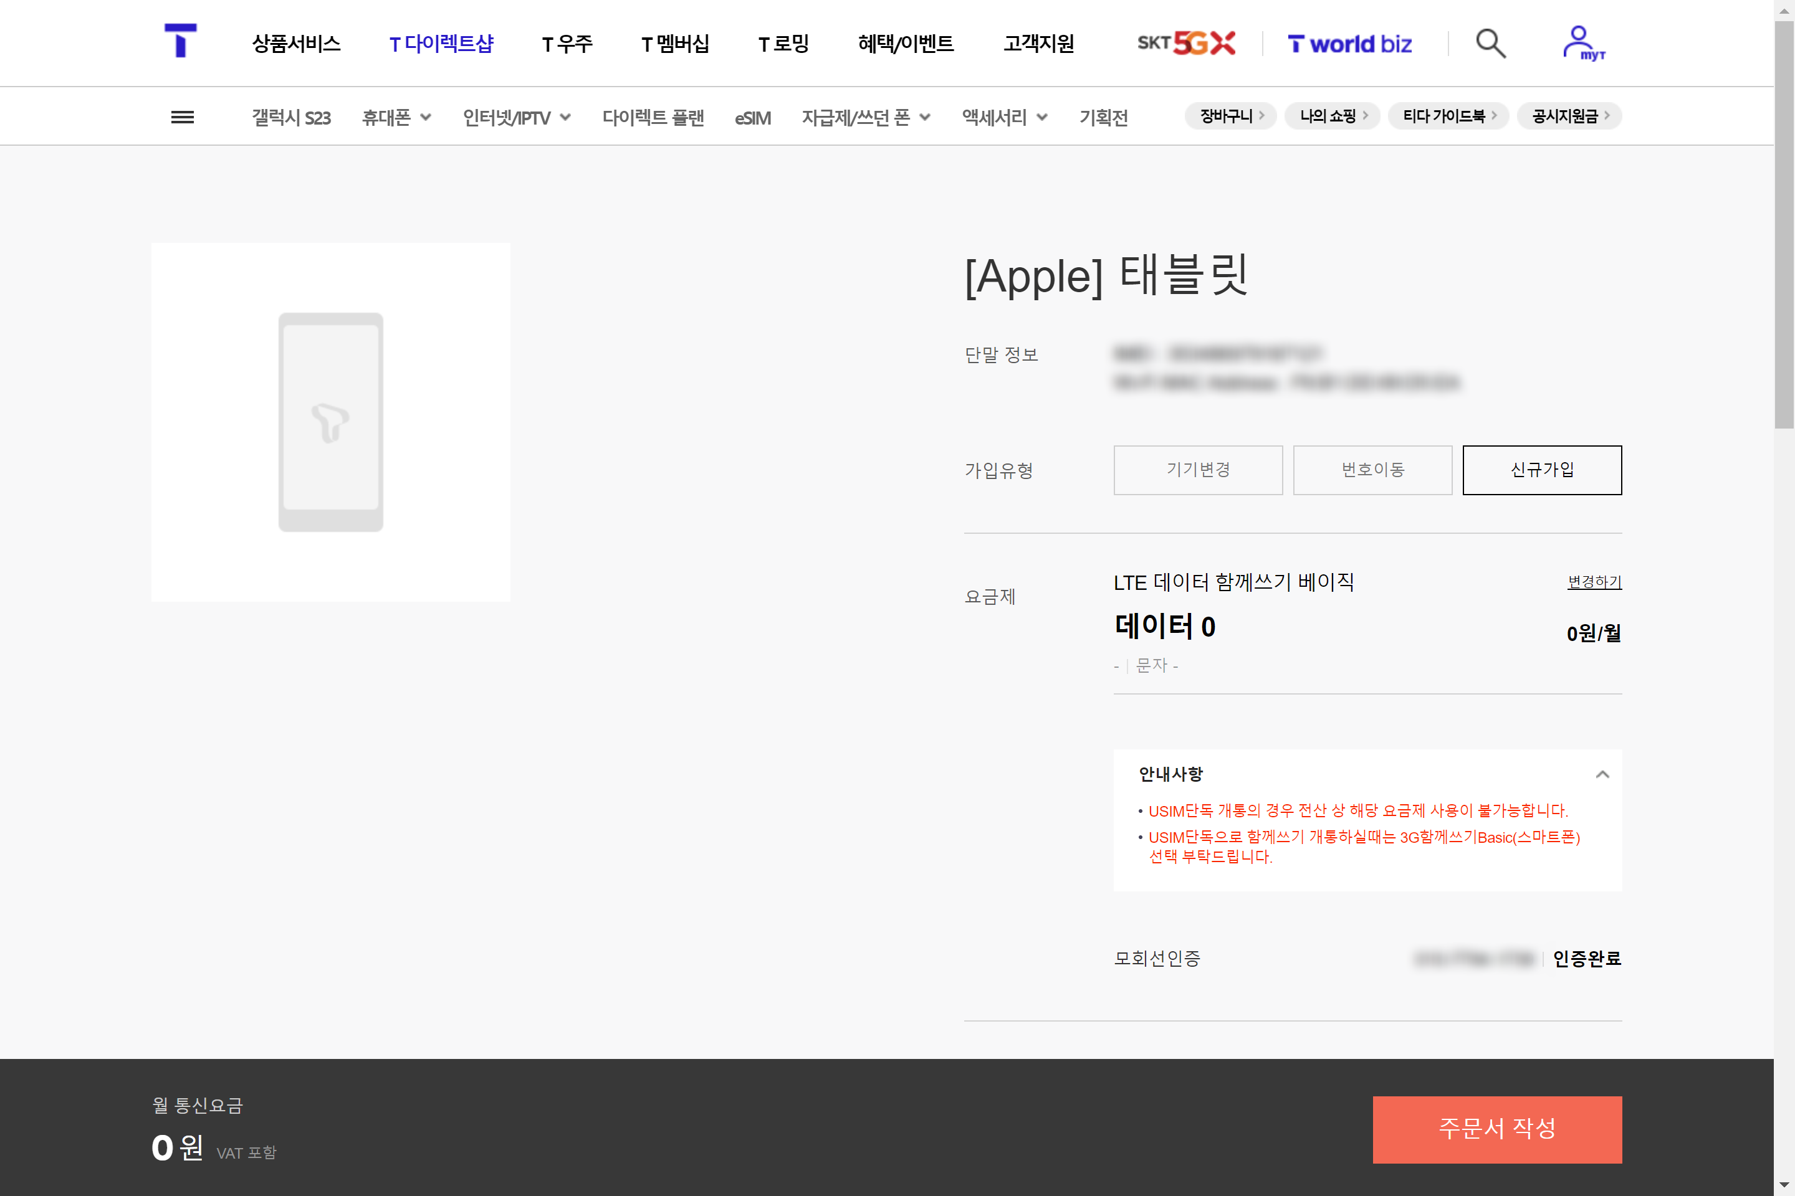1795x1196 pixels.
Task: Expand the 휴대폰 dropdown menu
Action: [396, 118]
